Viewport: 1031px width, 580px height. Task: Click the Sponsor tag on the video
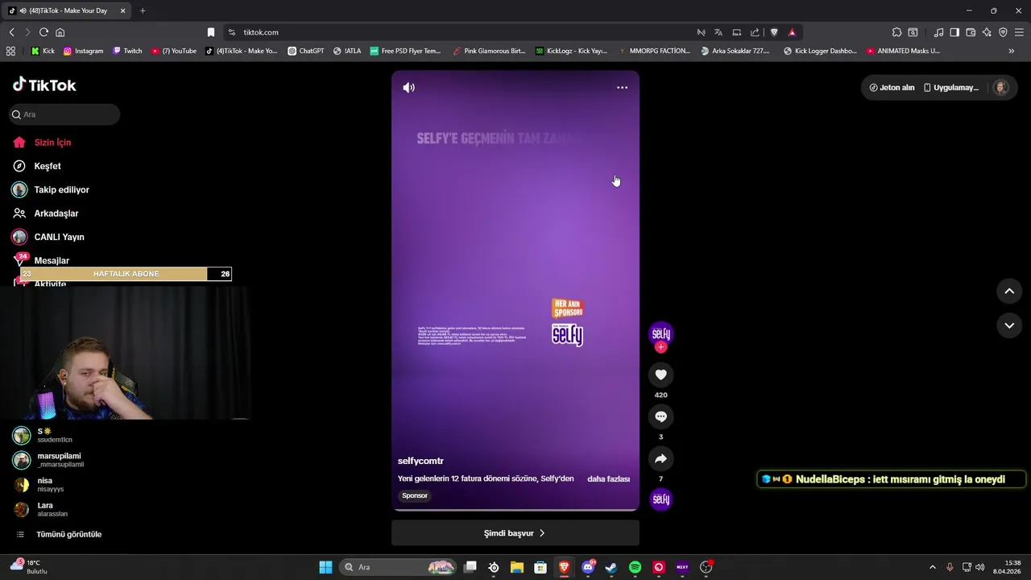(x=415, y=495)
